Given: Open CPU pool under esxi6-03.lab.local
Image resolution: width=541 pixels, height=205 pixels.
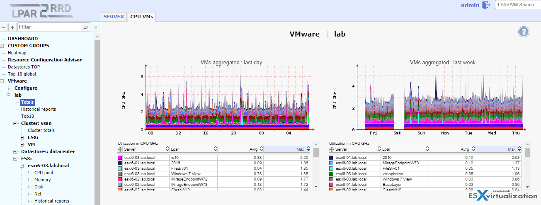Looking at the screenshot, I should [x=44, y=173].
